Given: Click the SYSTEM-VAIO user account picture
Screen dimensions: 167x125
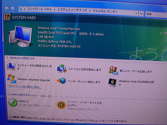Looking at the screenshot, I should click(7, 17).
